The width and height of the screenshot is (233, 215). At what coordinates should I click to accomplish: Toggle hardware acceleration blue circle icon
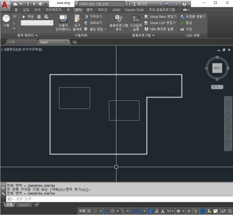click(x=203, y=211)
